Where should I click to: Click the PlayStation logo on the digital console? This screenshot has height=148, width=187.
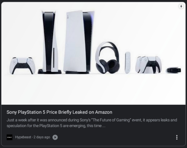[x=68, y=17]
